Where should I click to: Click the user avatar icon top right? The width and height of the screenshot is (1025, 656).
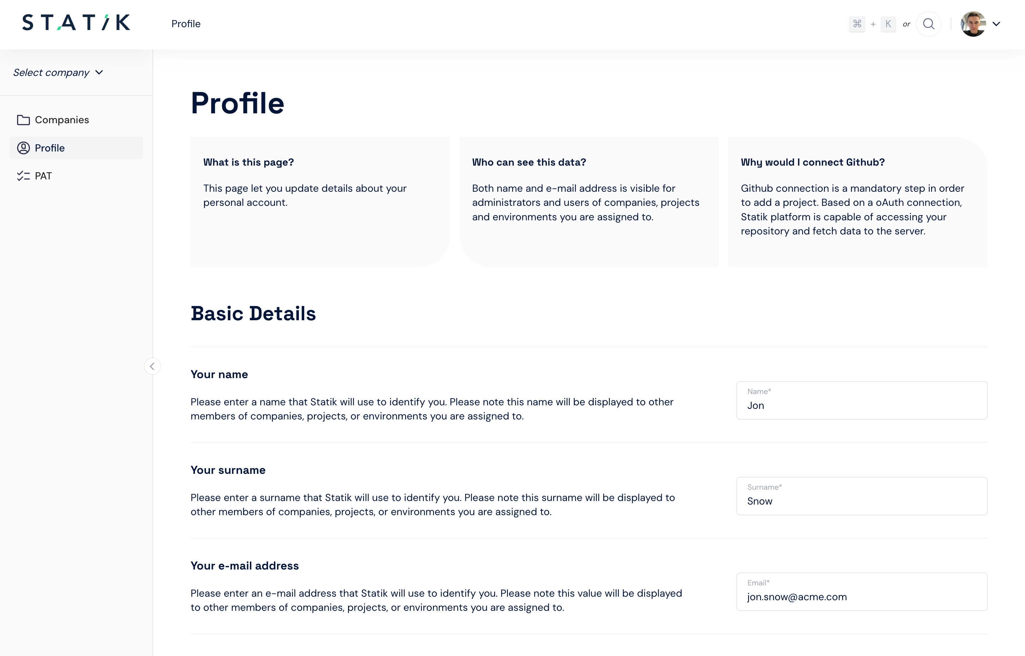973,24
